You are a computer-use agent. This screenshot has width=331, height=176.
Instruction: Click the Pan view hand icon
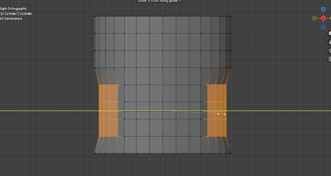[x=330, y=42]
